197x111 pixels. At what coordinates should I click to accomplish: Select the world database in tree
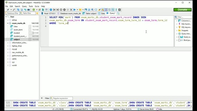tap(14, 65)
